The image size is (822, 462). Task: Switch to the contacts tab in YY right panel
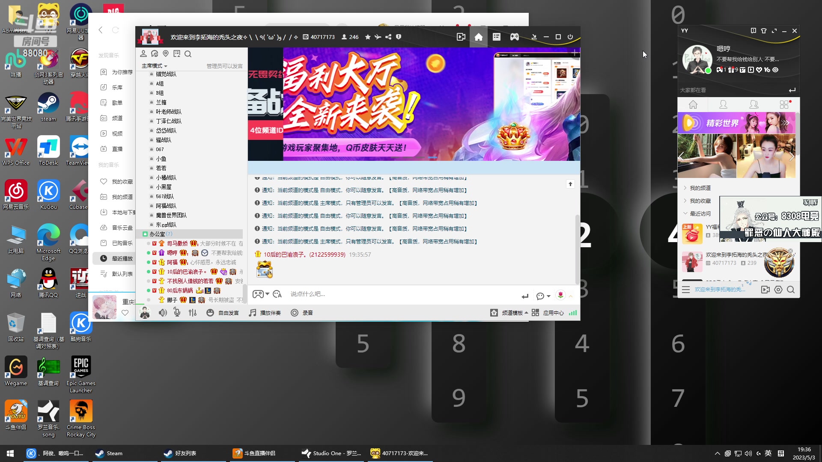tap(723, 104)
